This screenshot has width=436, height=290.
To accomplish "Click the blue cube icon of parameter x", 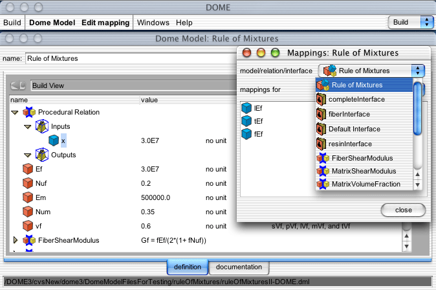I will (x=54, y=140).
